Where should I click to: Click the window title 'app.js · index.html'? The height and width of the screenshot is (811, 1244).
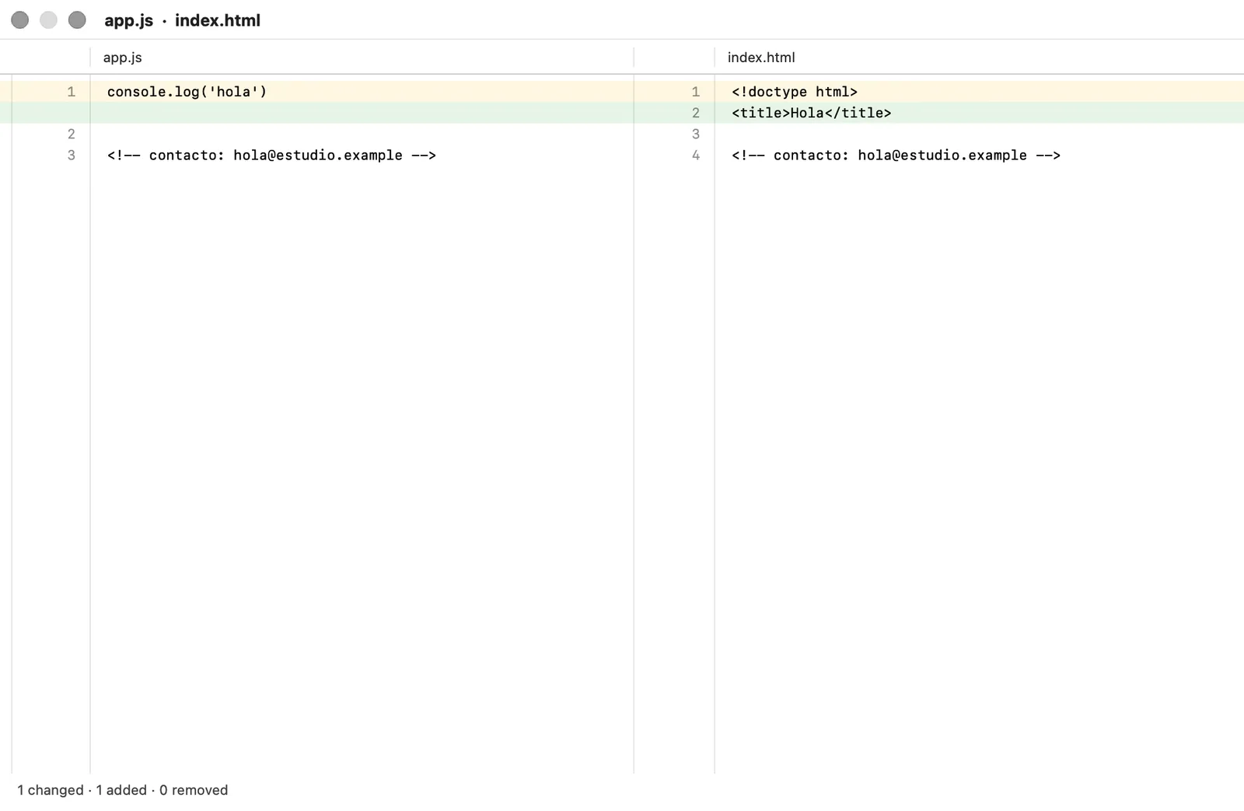pyautogui.click(x=183, y=20)
